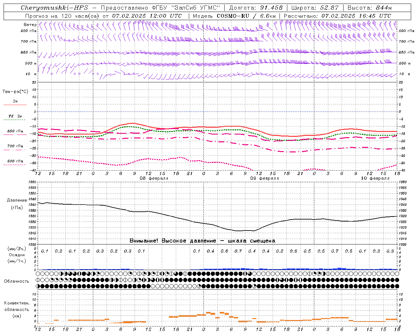This screenshot has width=416, height=332.
Task: Click the Осадки precipitation label
Action: pos(17,255)
